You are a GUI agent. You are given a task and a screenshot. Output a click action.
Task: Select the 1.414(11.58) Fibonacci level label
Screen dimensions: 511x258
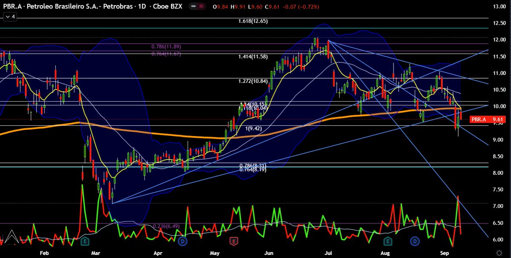(253, 57)
